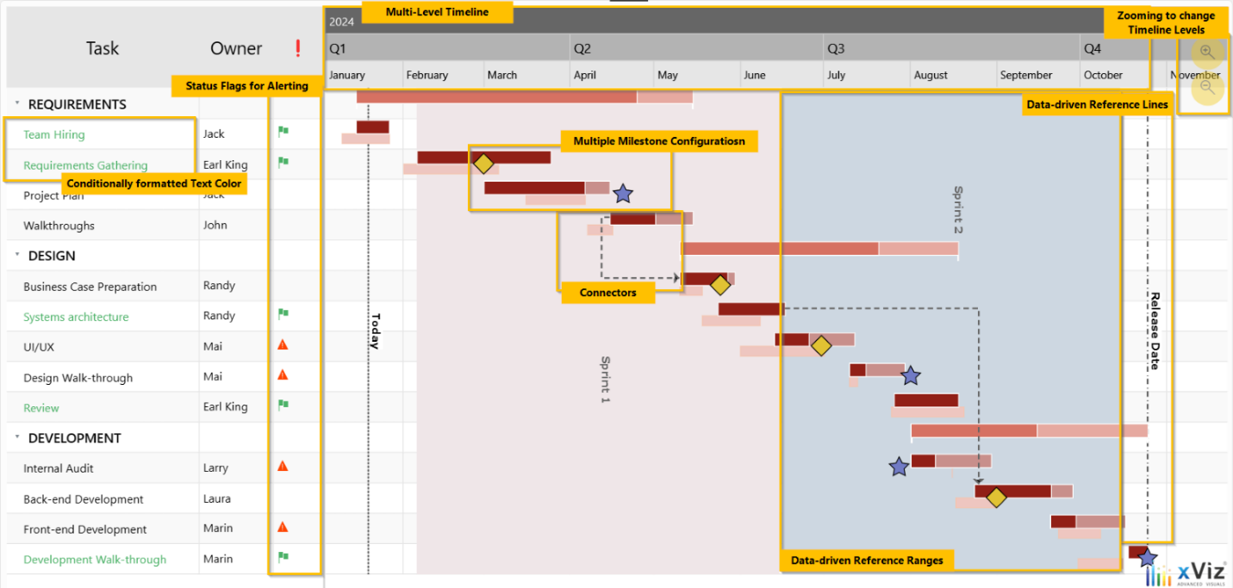Click the yellow diamond on Back-end Development bar
The width and height of the screenshot is (1233, 588).
pyautogui.click(x=996, y=498)
